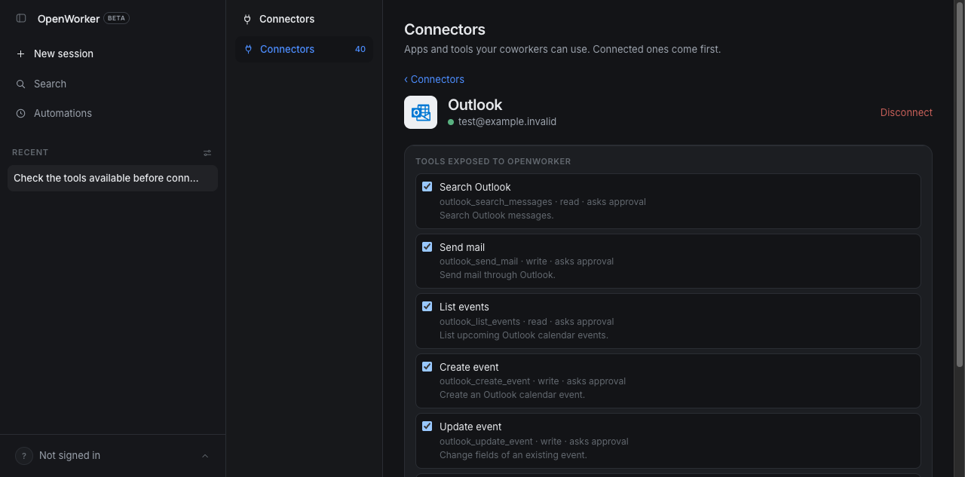Open Automations in the sidebar

coord(113,114)
